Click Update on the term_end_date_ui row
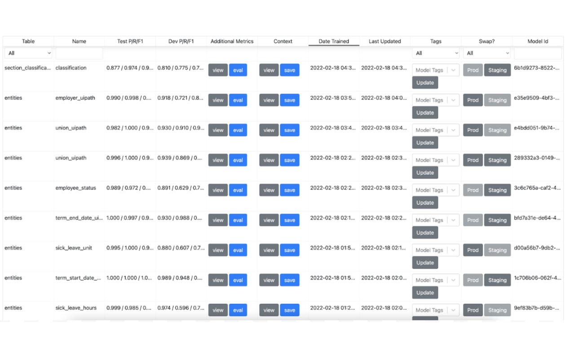 click(424, 233)
